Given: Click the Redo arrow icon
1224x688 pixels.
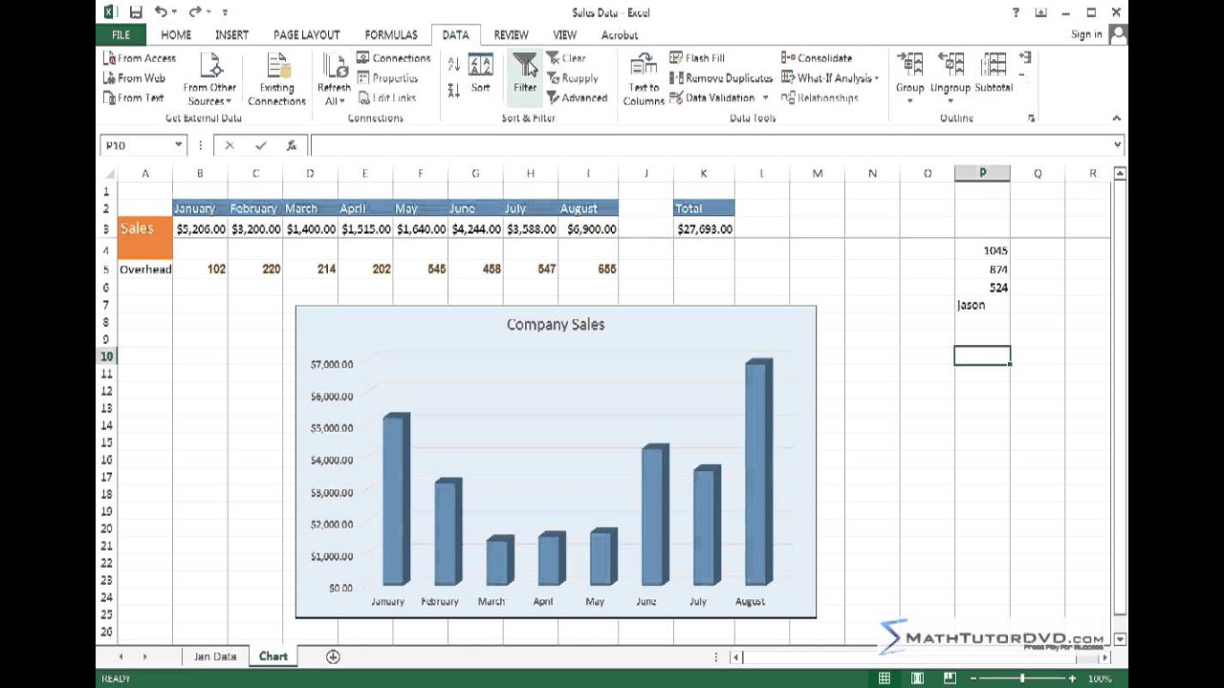Looking at the screenshot, I should (x=195, y=12).
